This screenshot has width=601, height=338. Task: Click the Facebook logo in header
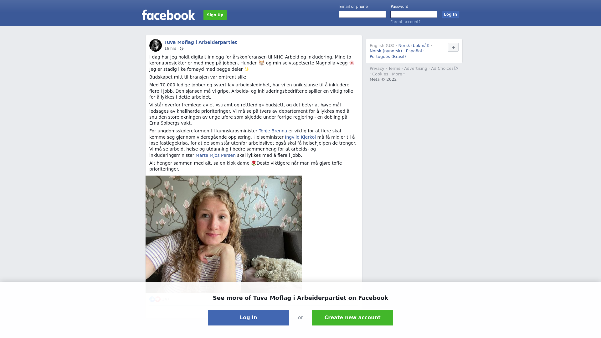(x=168, y=15)
